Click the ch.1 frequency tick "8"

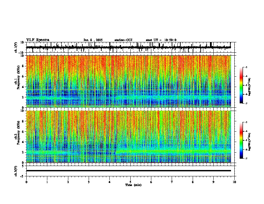pos(23,66)
